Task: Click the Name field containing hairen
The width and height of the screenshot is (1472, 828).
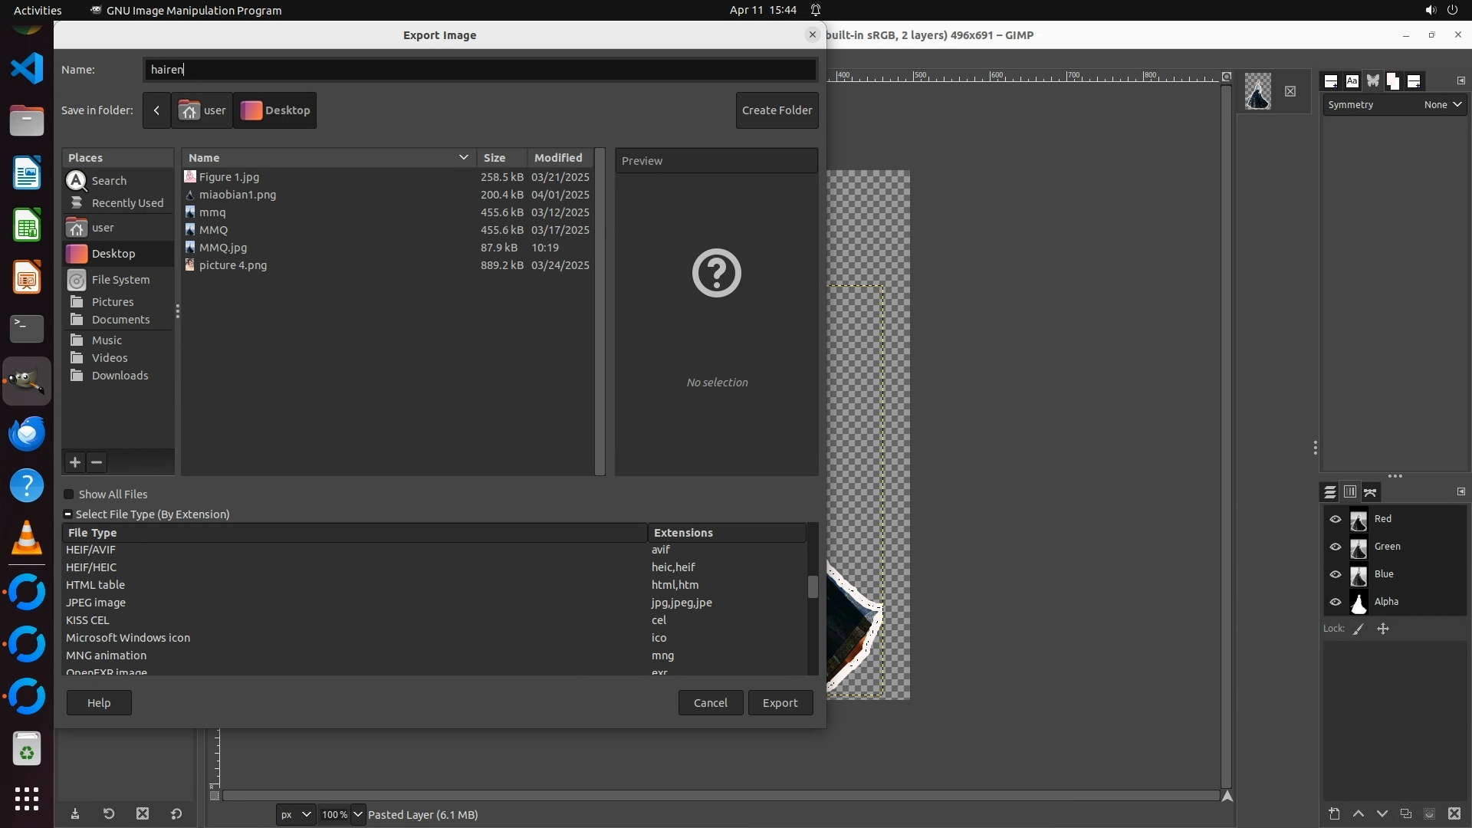Action: tap(479, 70)
